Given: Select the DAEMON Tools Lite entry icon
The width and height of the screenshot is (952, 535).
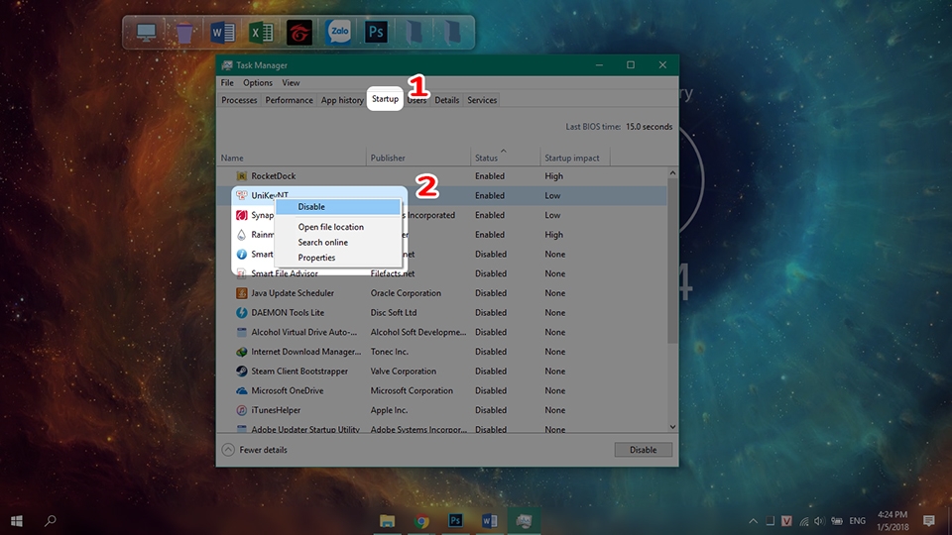Looking at the screenshot, I should (242, 313).
